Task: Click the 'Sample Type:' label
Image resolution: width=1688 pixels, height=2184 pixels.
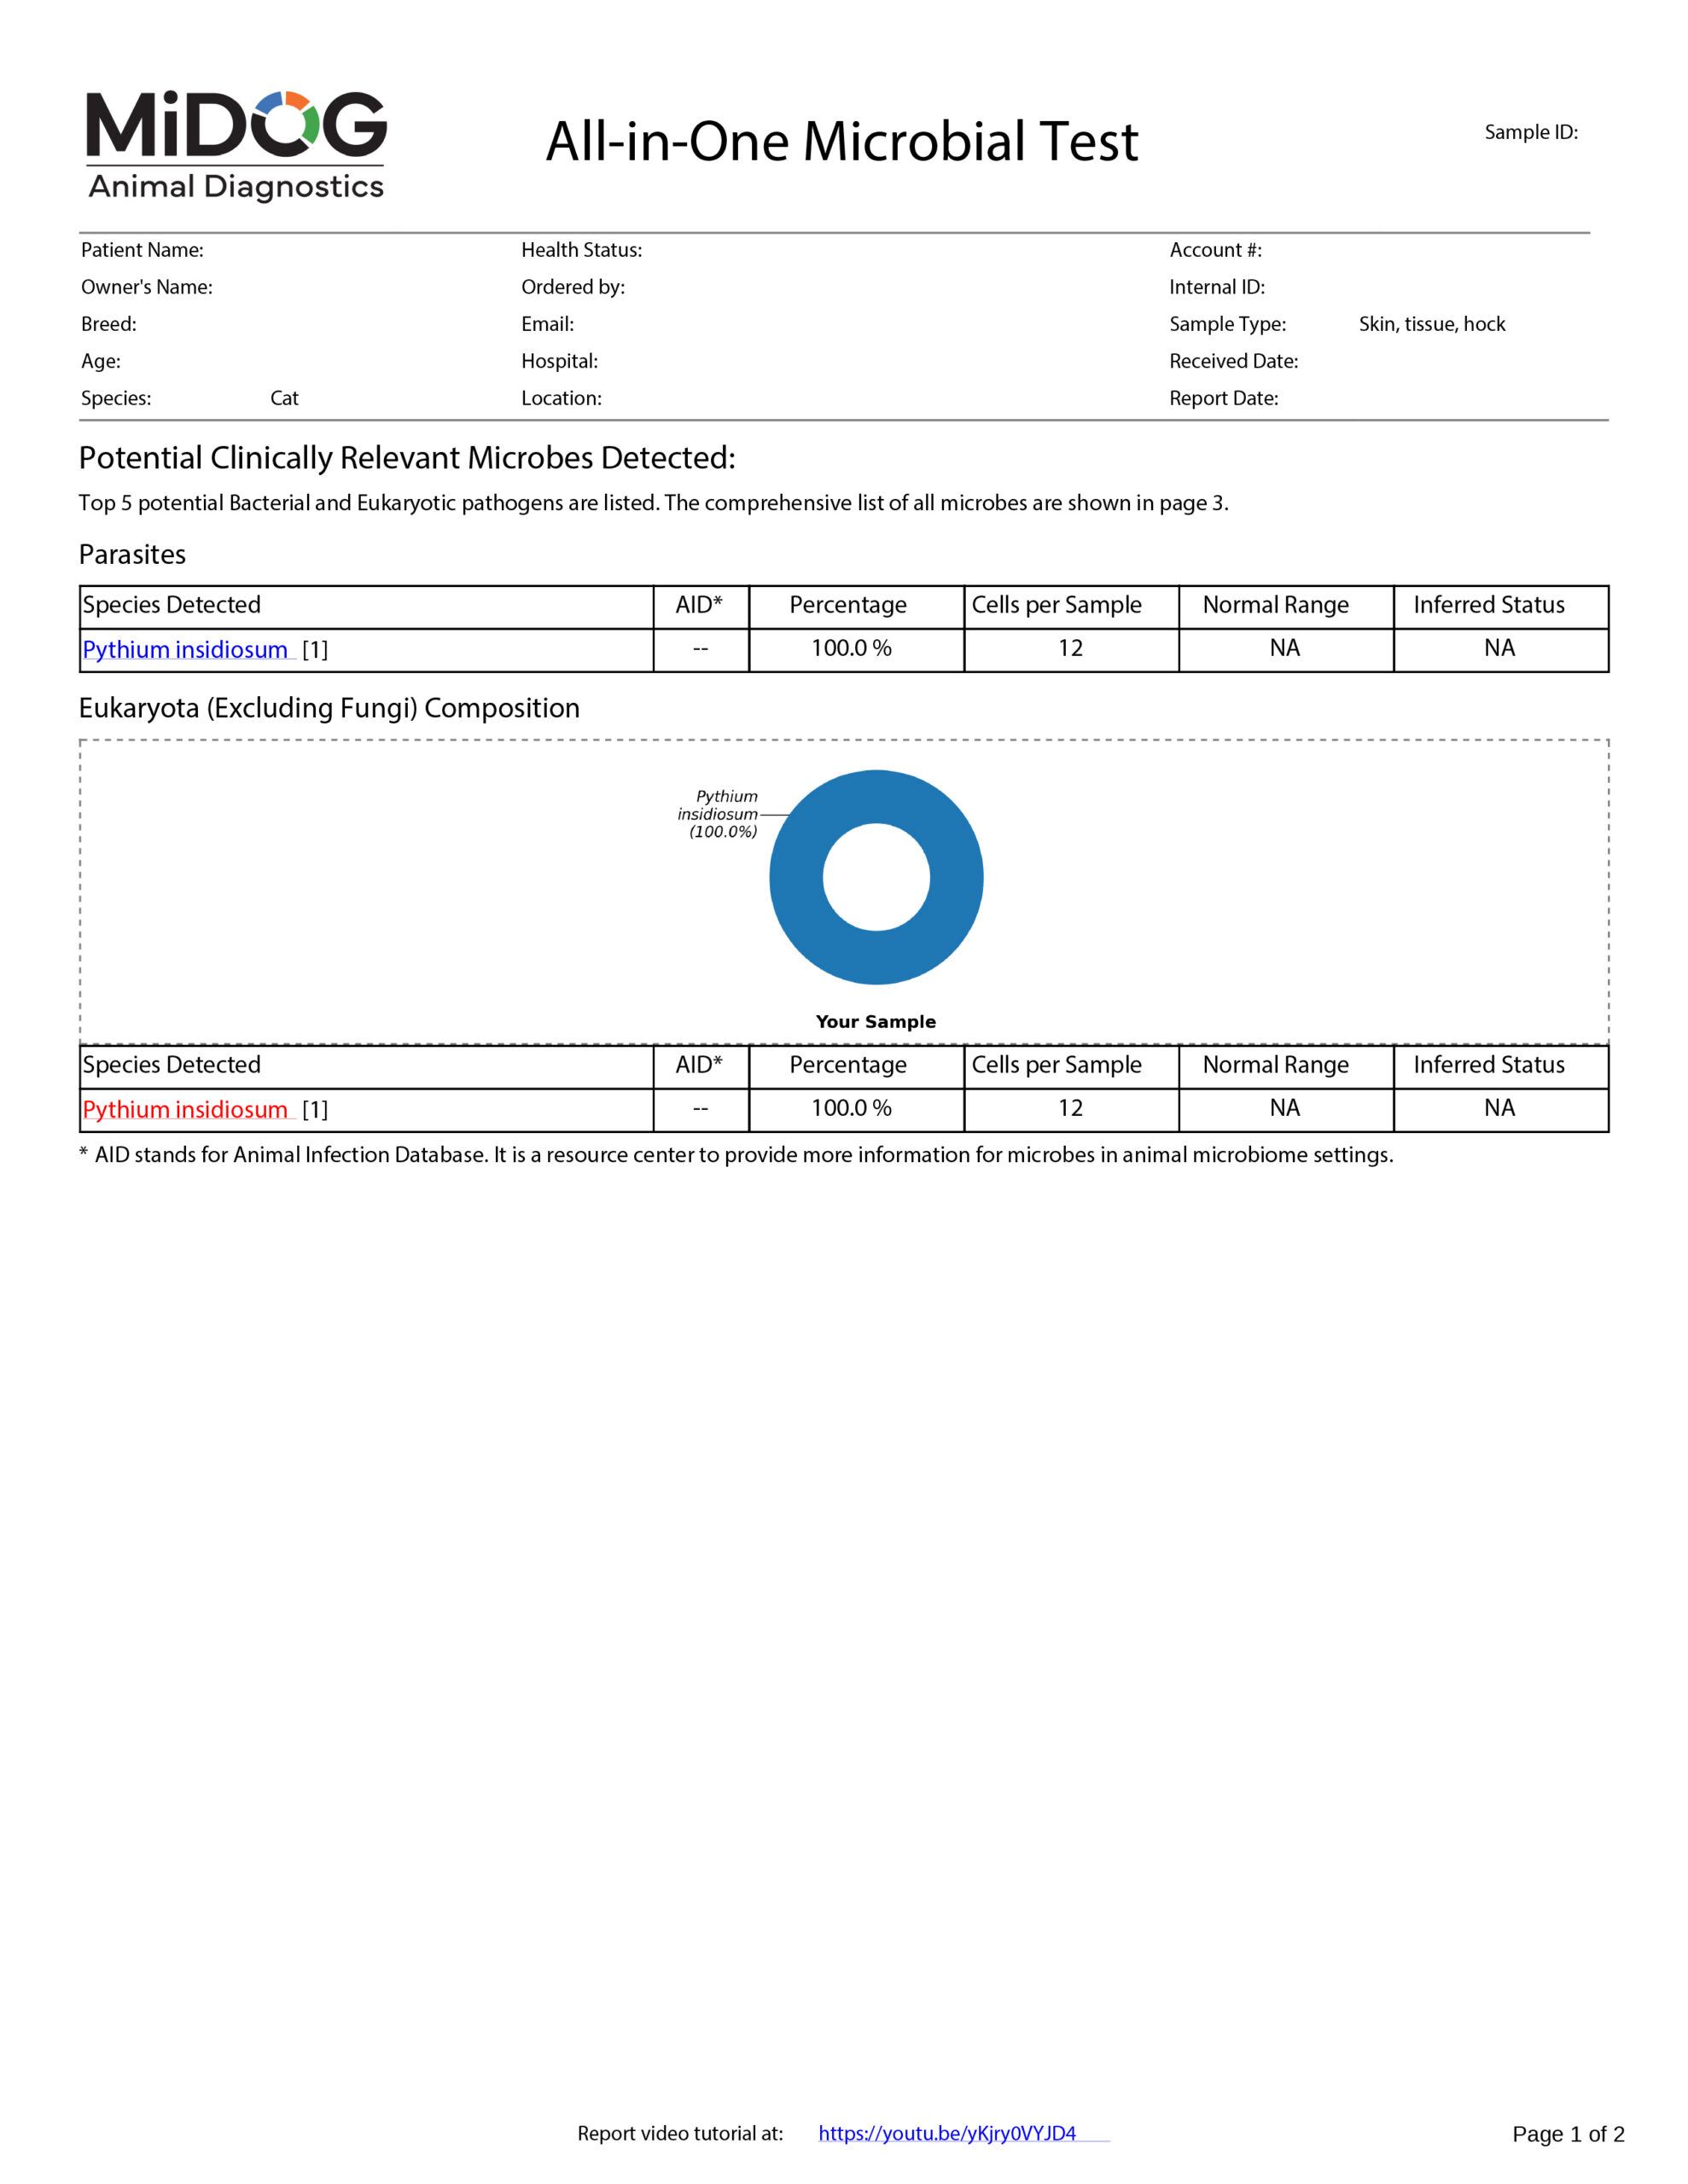Action: click(1228, 324)
